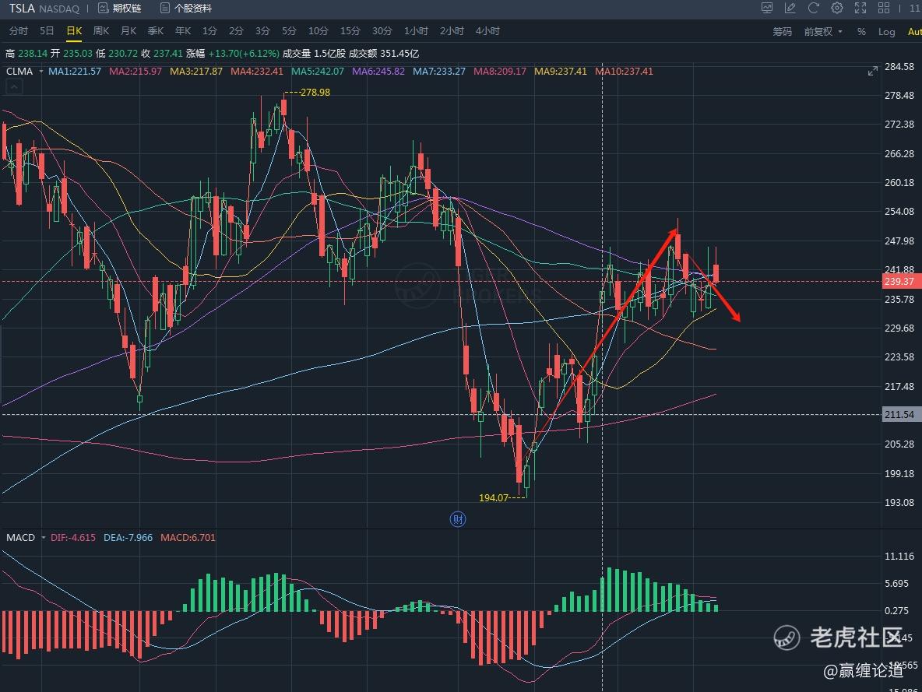The image size is (922, 692).
Task: Expand the main K-line chart pane
Action: [873, 71]
